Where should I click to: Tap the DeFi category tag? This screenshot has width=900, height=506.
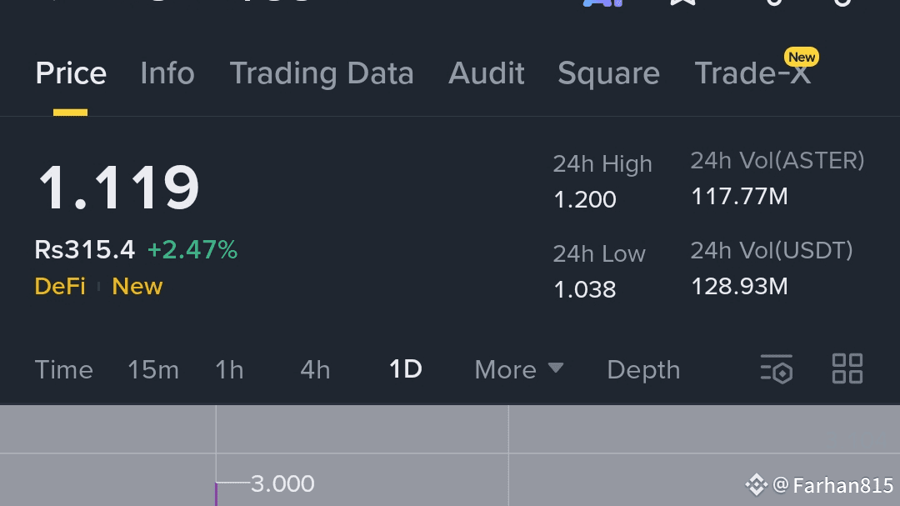[60, 286]
